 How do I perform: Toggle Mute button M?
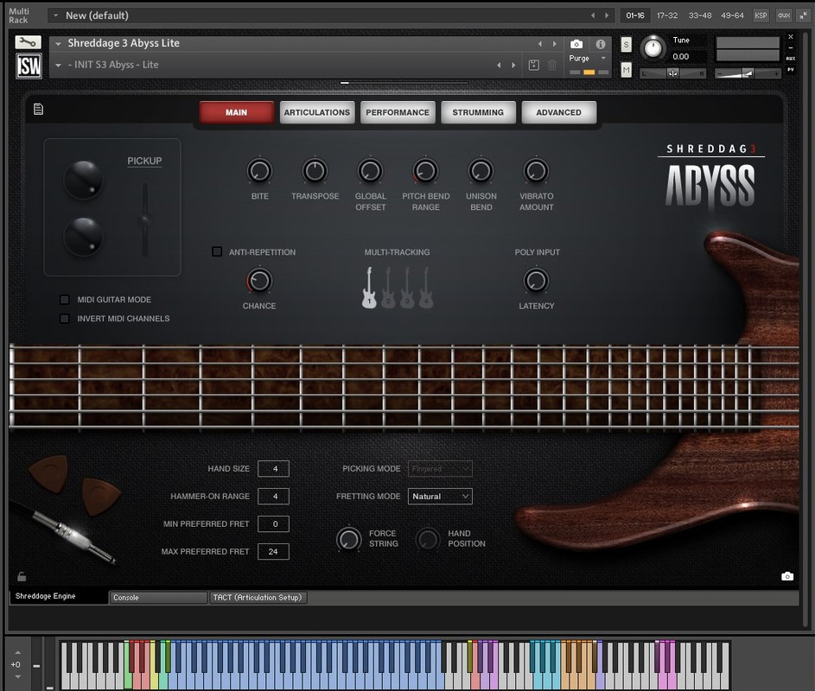(x=626, y=69)
